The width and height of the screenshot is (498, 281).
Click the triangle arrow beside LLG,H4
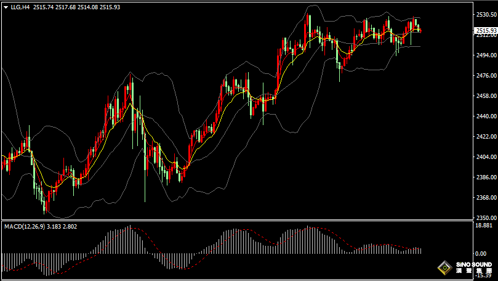(5, 6)
